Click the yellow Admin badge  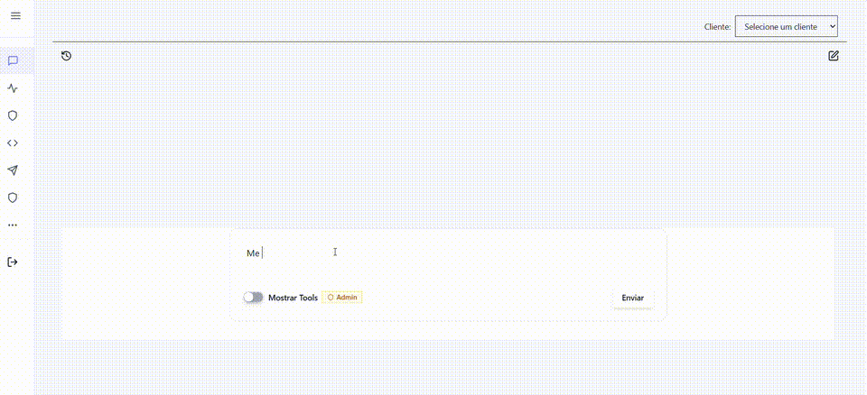pyautogui.click(x=342, y=298)
